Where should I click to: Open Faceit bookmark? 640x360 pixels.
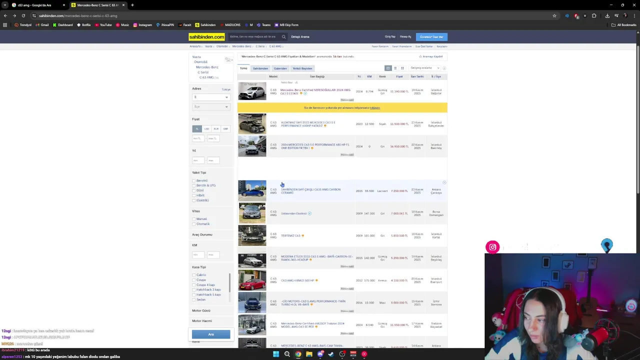(184, 25)
